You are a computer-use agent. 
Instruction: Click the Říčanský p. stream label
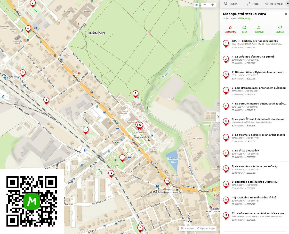click(166, 74)
